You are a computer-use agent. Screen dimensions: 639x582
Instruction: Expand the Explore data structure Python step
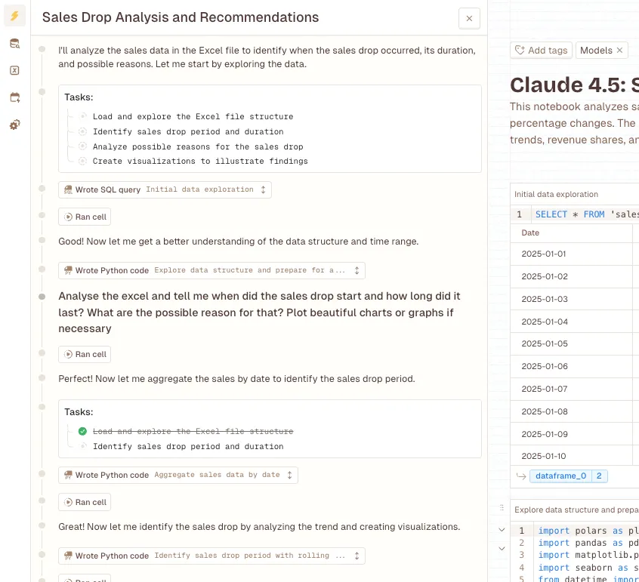357,270
